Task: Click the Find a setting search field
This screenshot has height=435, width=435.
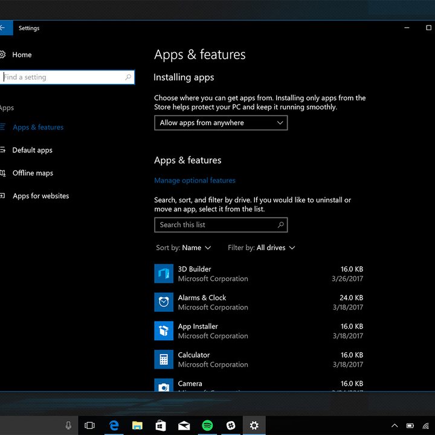Action: [68, 77]
